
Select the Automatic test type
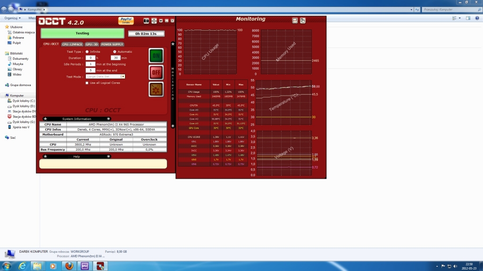[115, 52]
